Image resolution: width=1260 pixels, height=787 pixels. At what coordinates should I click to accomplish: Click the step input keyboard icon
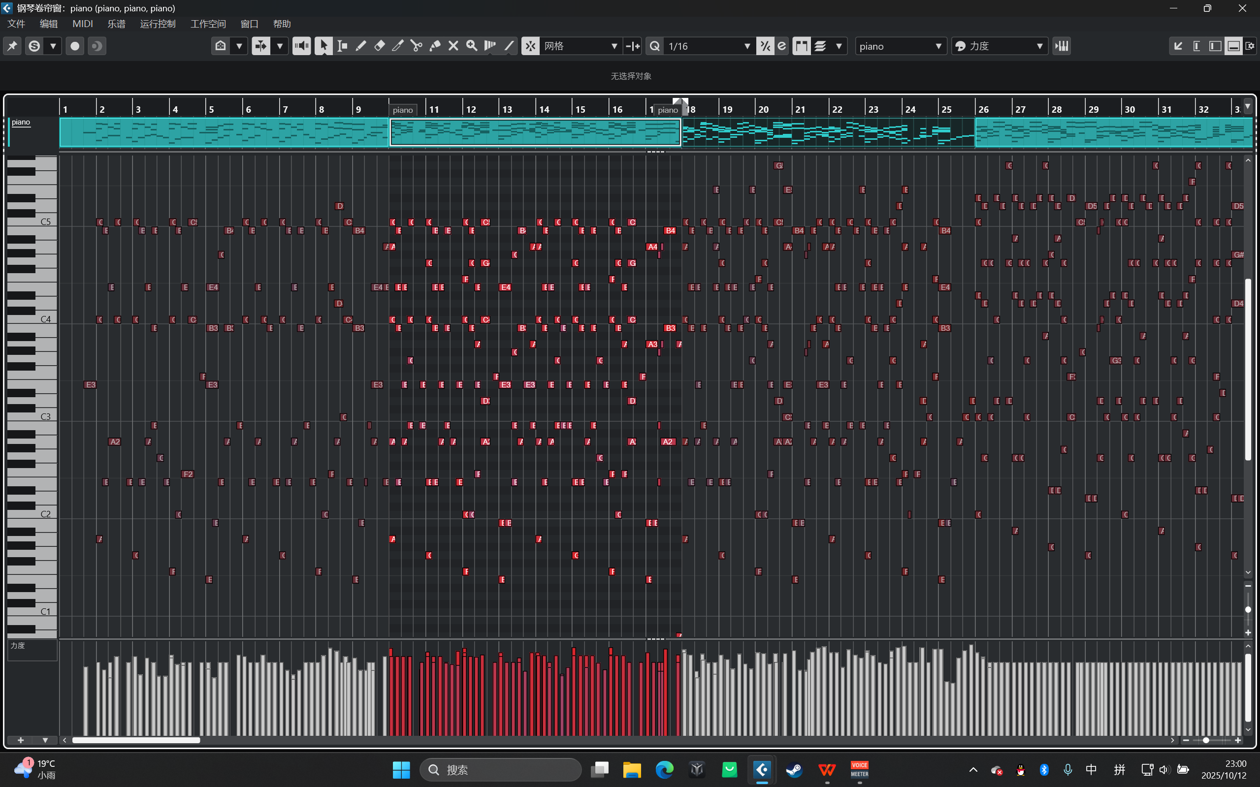[1061, 46]
